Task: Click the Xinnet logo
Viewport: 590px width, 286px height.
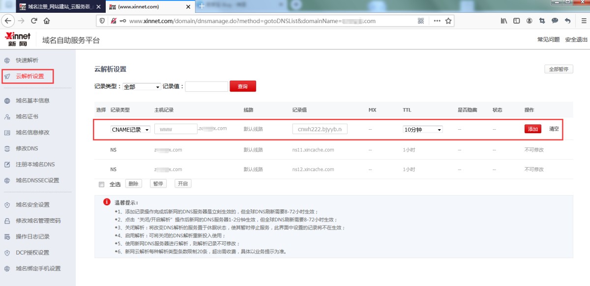Action: pos(18,39)
